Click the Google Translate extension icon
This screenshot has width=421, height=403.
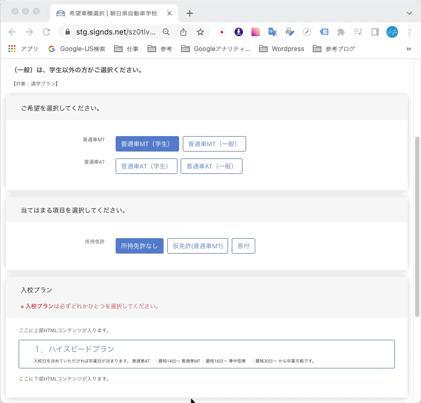[272, 32]
